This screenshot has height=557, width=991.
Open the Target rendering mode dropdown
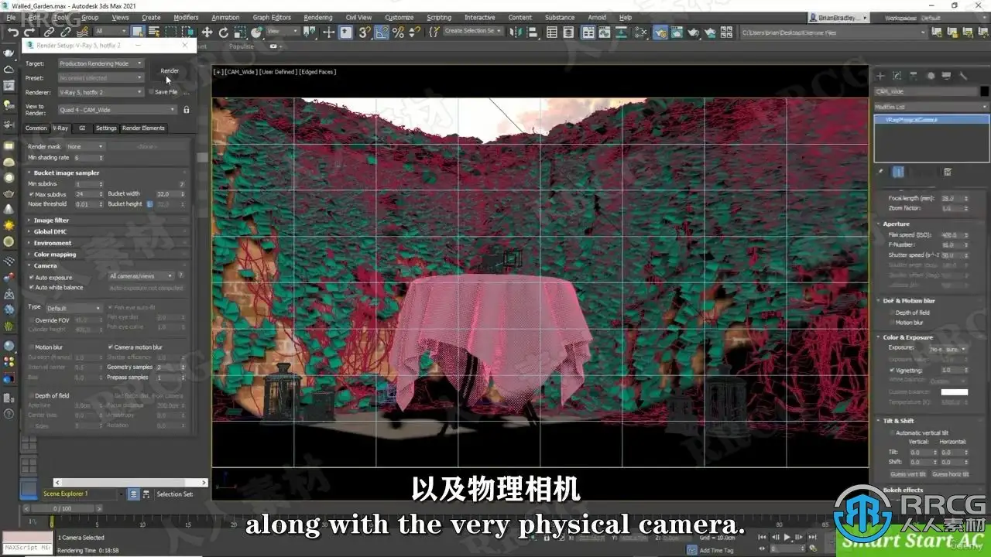[x=101, y=63]
